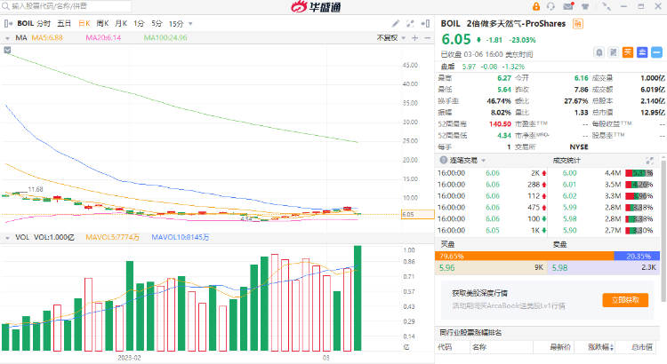Select the pencil drawing tool

coord(396,23)
